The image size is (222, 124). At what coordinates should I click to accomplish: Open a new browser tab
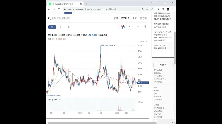[x=87, y=4]
